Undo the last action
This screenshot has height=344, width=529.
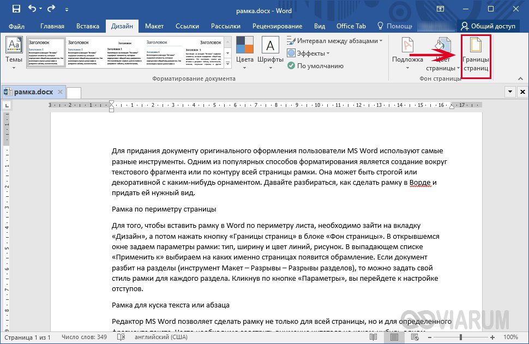(x=32, y=8)
